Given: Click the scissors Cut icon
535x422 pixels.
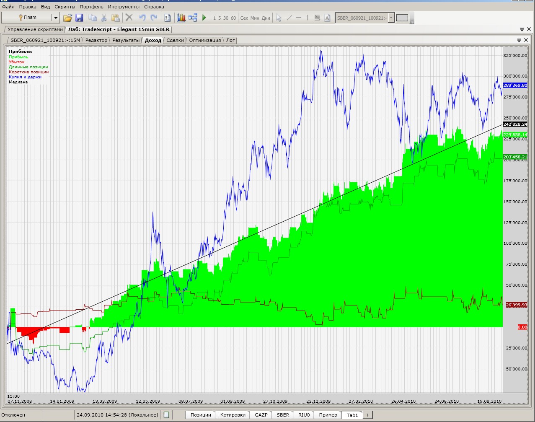Looking at the screenshot, I should [x=104, y=18].
